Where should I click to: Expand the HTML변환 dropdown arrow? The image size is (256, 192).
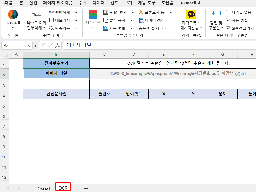coord(133,12)
